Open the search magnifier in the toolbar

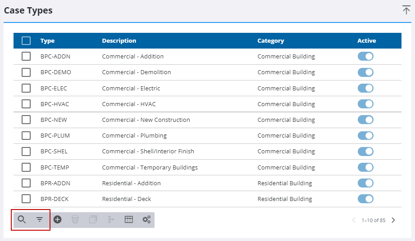click(22, 219)
